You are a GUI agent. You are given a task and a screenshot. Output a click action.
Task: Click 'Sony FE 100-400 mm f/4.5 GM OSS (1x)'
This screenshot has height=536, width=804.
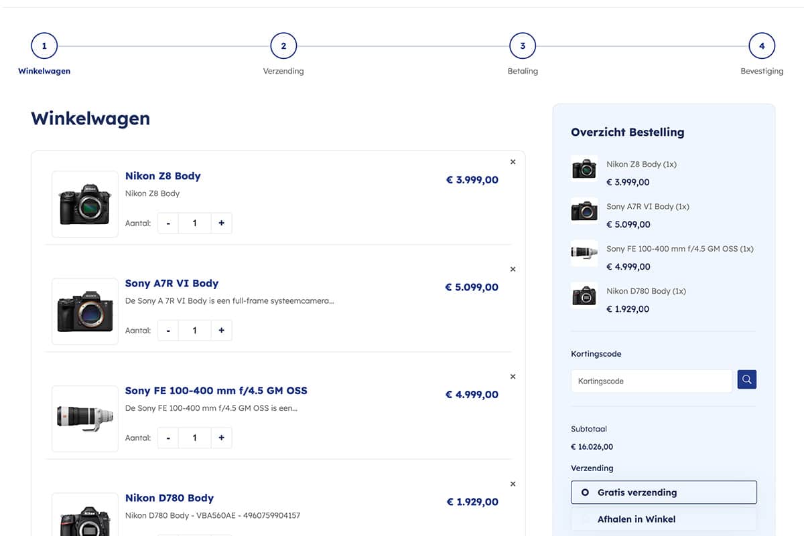tap(680, 248)
